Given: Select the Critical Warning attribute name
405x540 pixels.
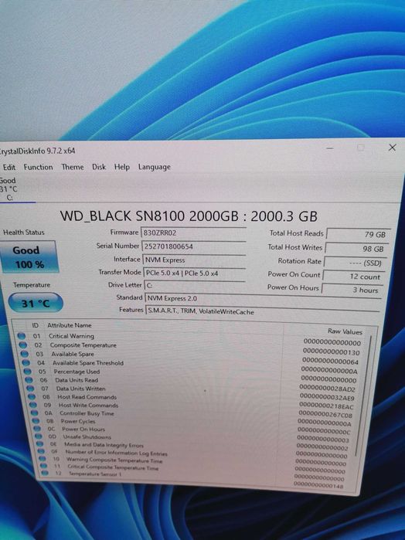Looking at the screenshot, I should 71,336.
